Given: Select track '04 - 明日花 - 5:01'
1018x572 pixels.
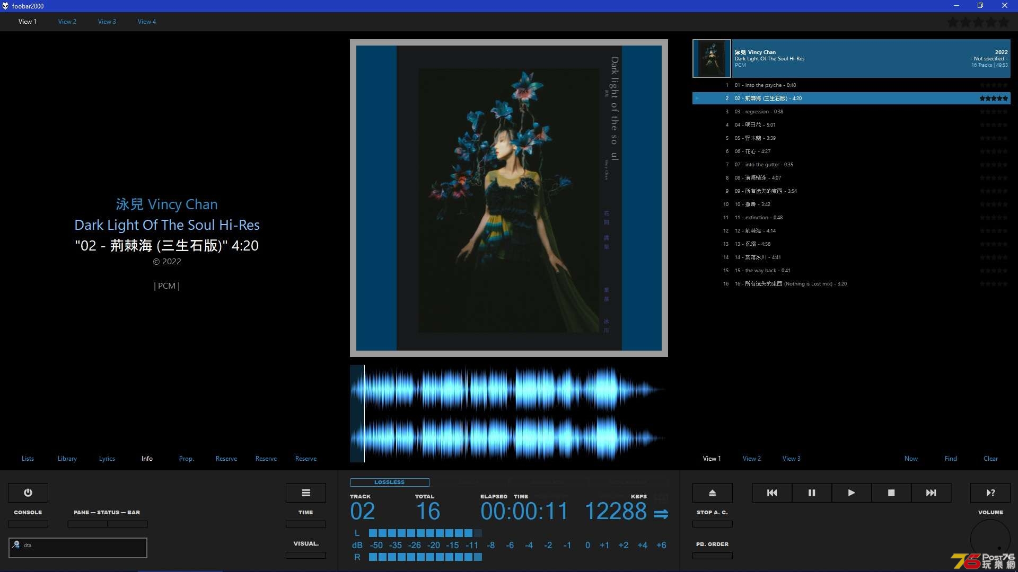Looking at the screenshot, I should [x=852, y=125].
